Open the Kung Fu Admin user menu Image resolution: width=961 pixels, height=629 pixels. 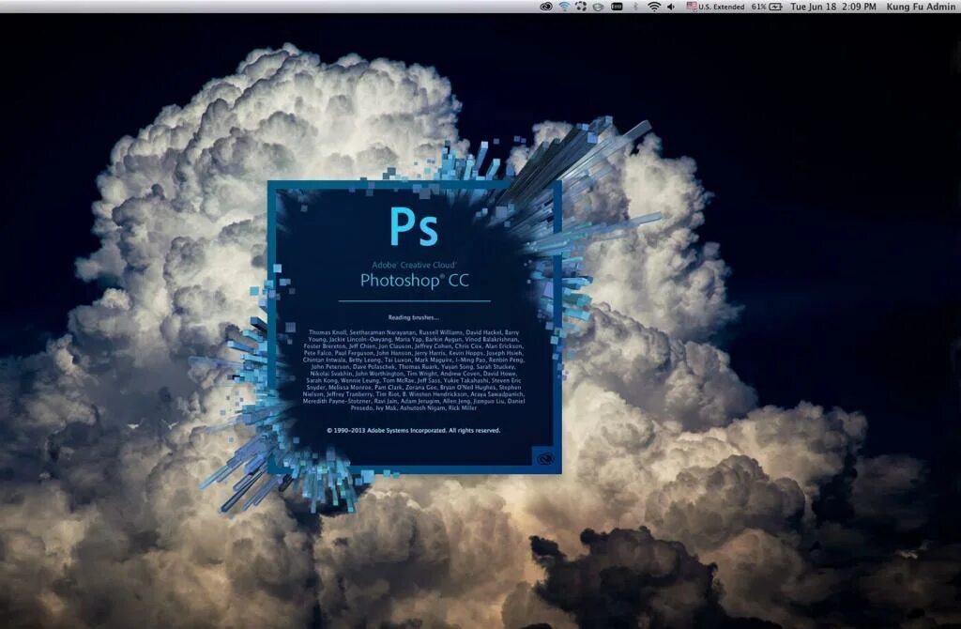922,7
